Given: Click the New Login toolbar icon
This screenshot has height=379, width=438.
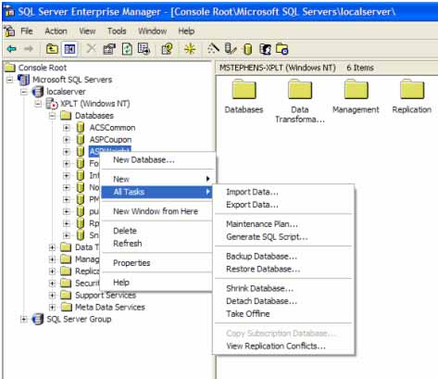Looking at the screenshot, I should [x=265, y=49].
